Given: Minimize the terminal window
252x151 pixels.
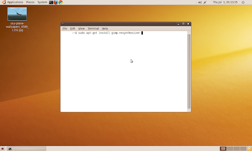Looking at the screenshot, I should coord(178,24).
